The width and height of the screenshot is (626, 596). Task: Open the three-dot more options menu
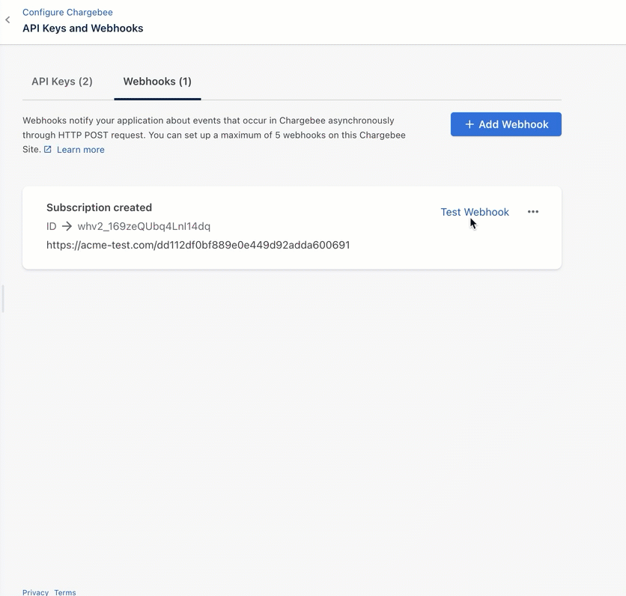[533, 212]
